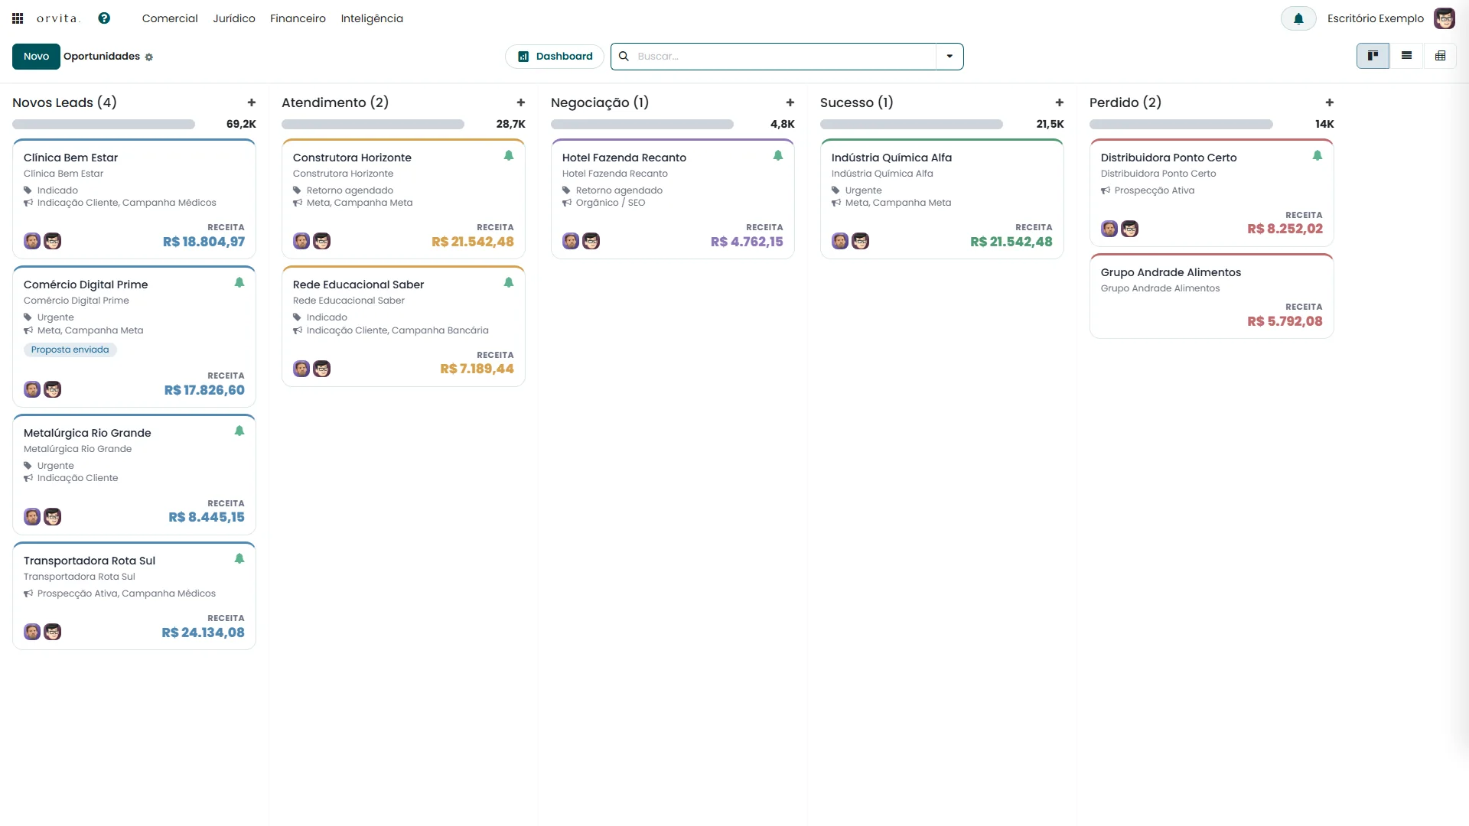Expand the search options dropdown arrow
1469x826 pixels.
(x=949, y=57)
